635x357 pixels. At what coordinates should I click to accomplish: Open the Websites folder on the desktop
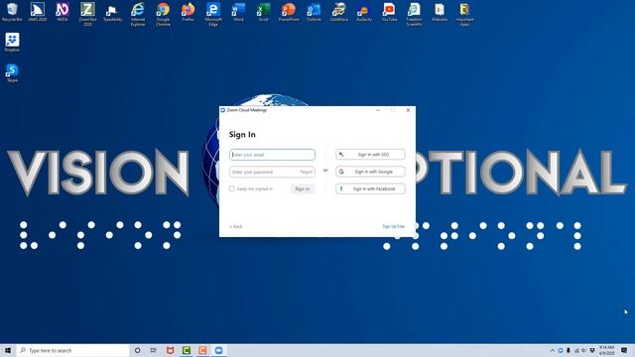[x=440, y=12]
